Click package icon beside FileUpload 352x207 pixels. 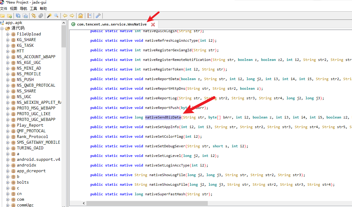(x=14, y=34)
